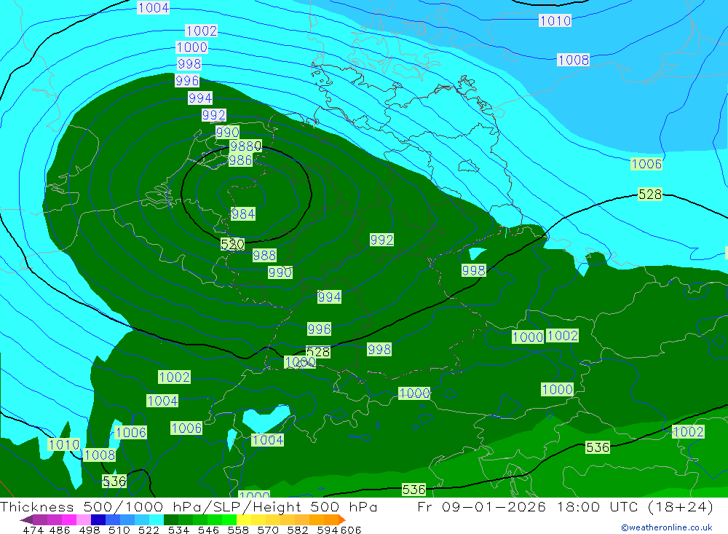
Task: Click the '522' legend value
Action: (x=149, y=530)
